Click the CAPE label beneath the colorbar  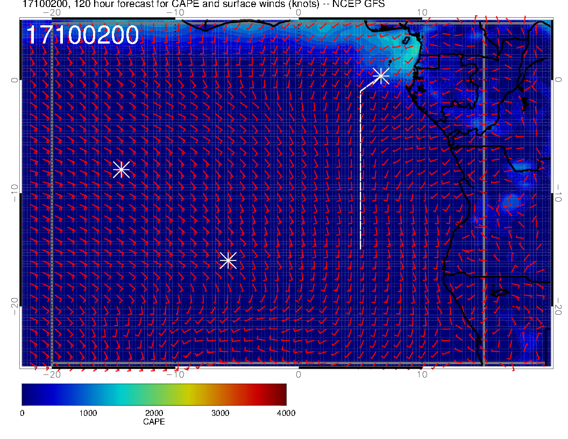click(x=154, y=422)
